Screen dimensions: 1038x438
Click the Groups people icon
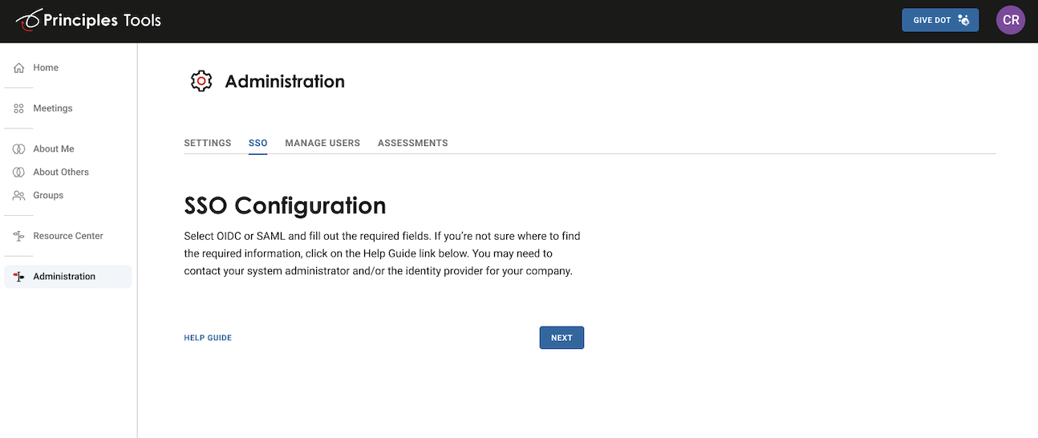click(x=18, y=196)
